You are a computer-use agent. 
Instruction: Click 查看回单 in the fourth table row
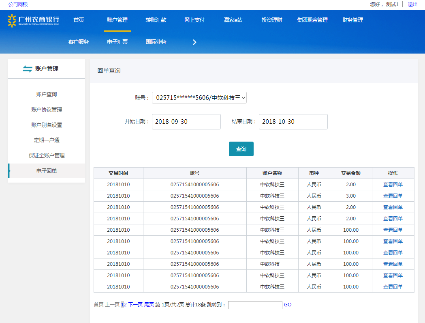point(393,219)
